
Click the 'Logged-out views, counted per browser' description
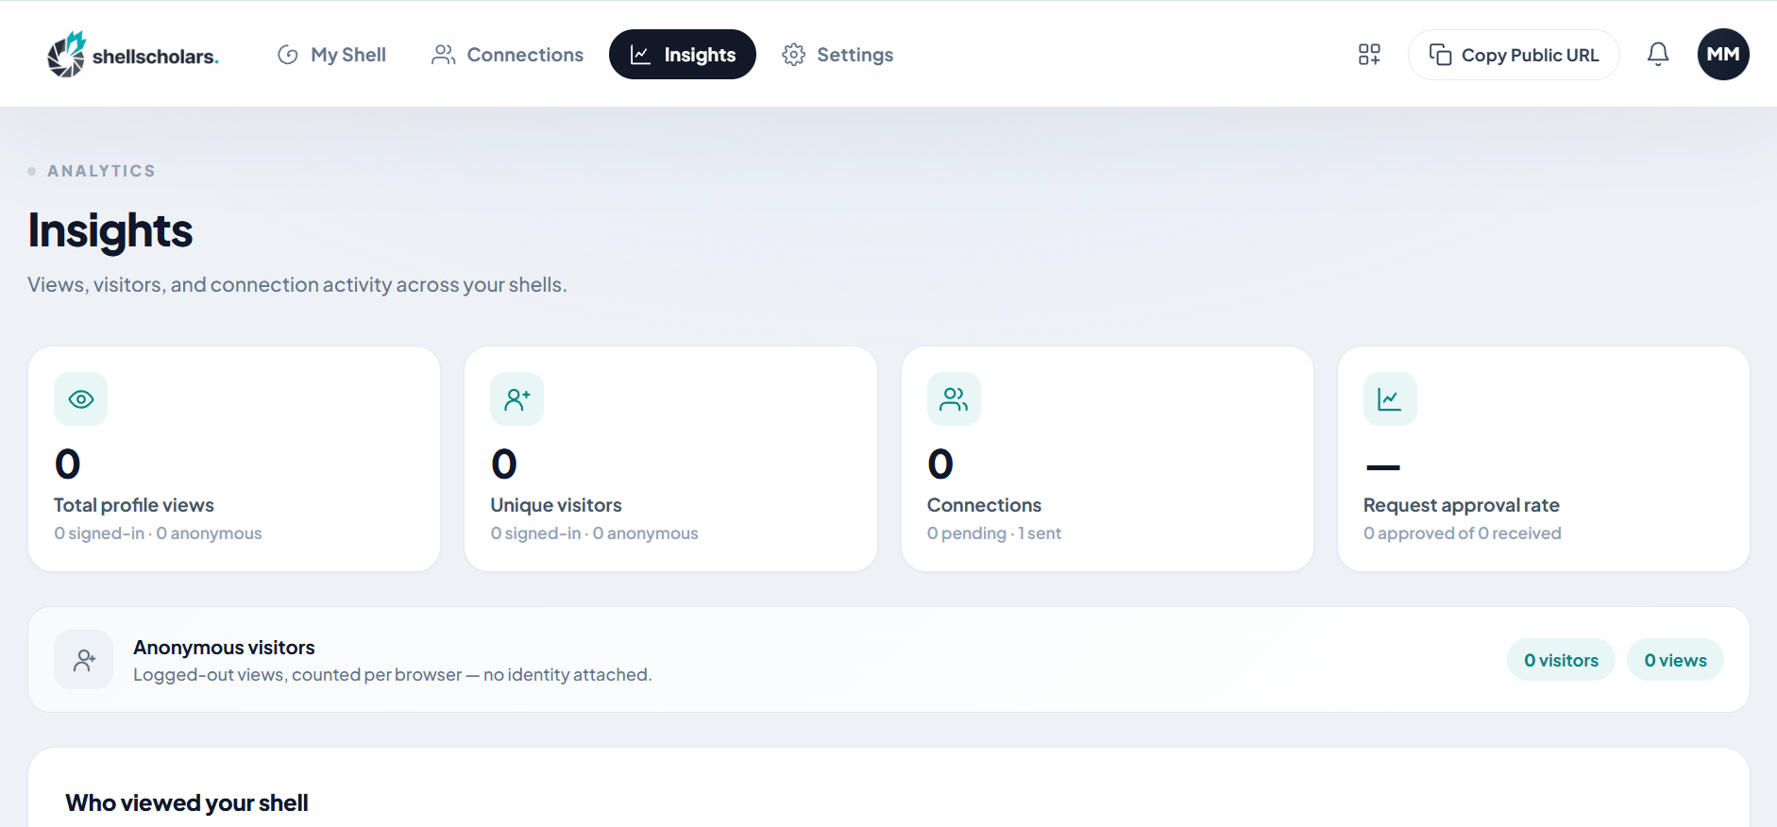392,675
